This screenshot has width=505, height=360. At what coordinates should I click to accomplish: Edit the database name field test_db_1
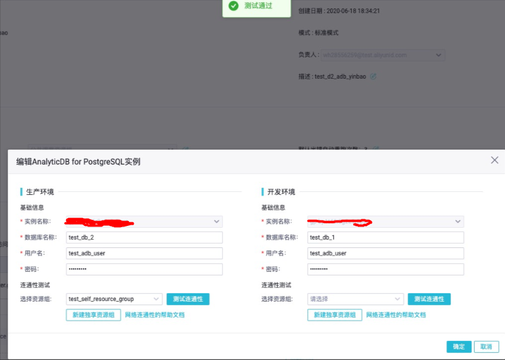pos(386,237)
